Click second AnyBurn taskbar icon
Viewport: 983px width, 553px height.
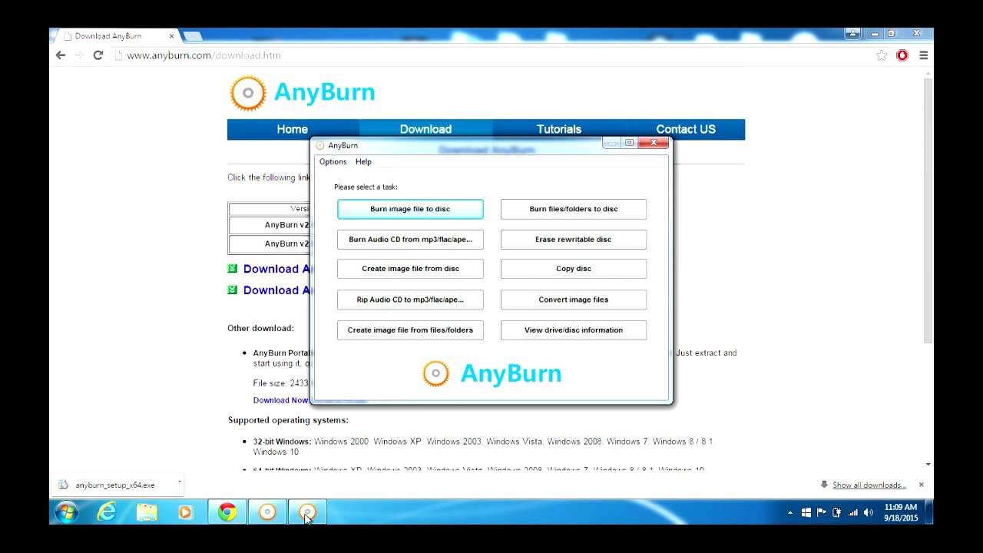pyautogui.click(x=307, y=512)
